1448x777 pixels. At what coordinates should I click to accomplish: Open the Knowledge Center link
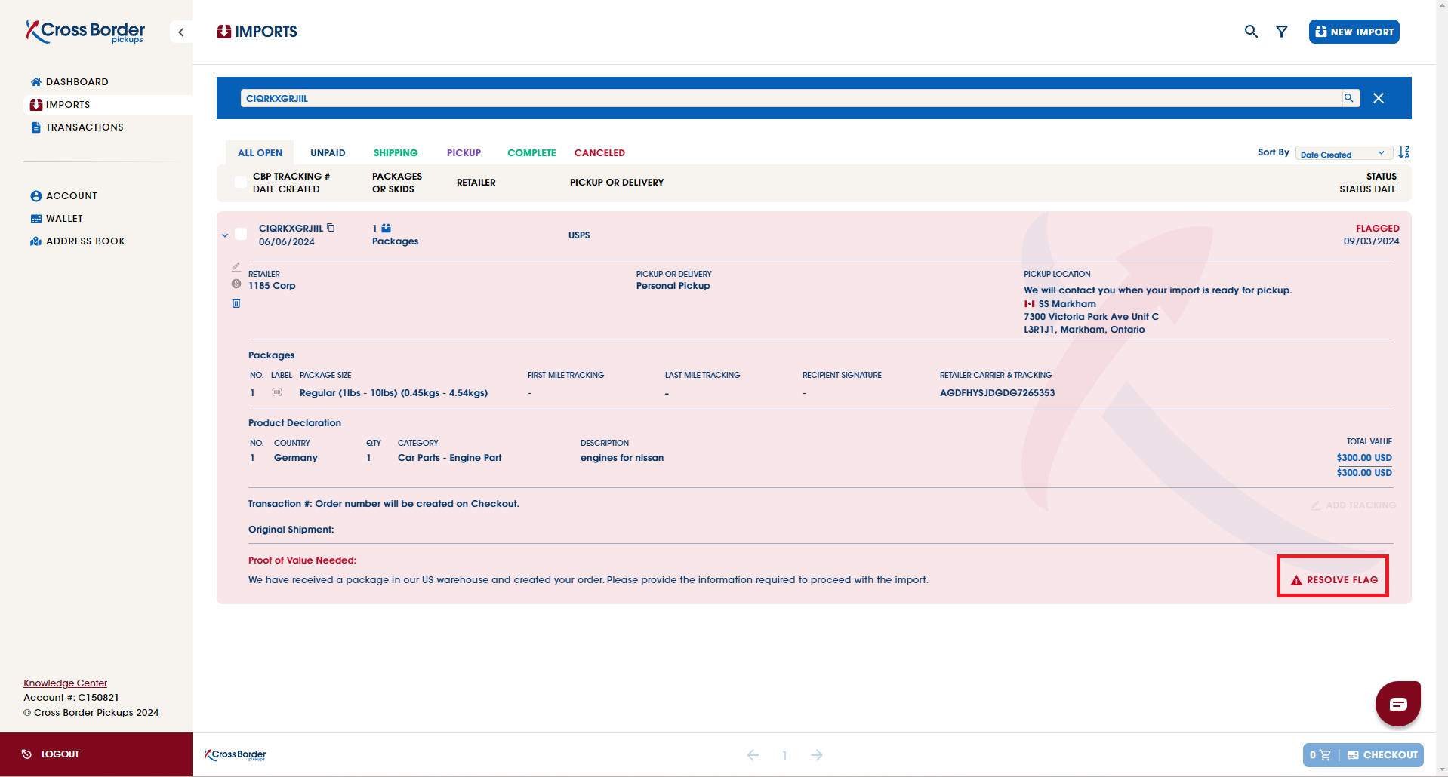(x=65, y=683)
